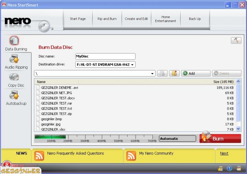The width and height of the screenshot is (247, 174).
Task: Click the 17 KB size value
Action: pyautogui.click(x=229, y=124)
